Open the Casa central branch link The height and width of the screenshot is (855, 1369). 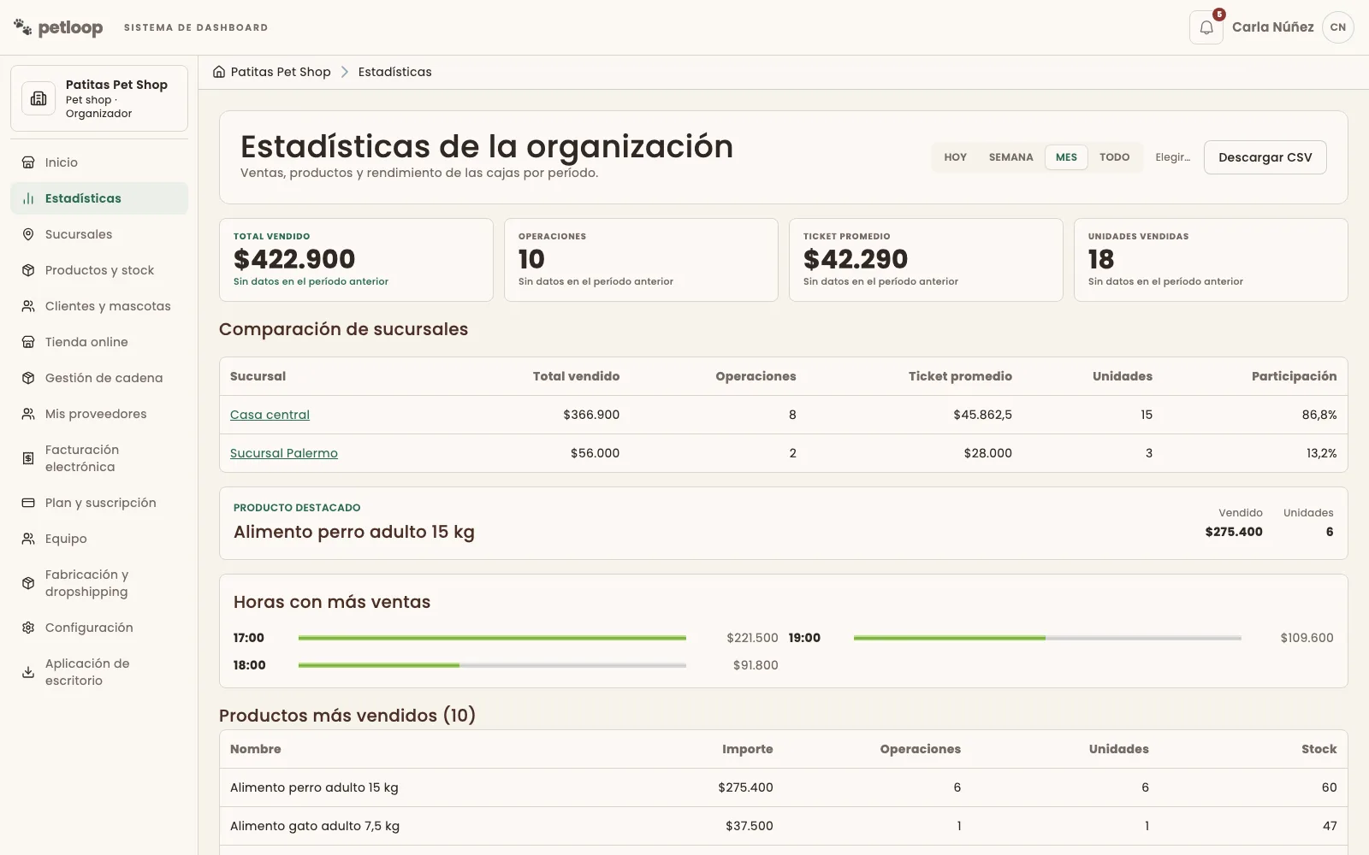tap(270, 415)
